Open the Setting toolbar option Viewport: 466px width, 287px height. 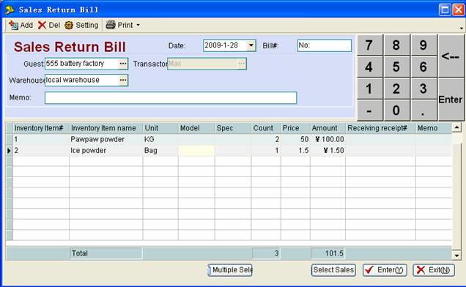pos(82,25)
